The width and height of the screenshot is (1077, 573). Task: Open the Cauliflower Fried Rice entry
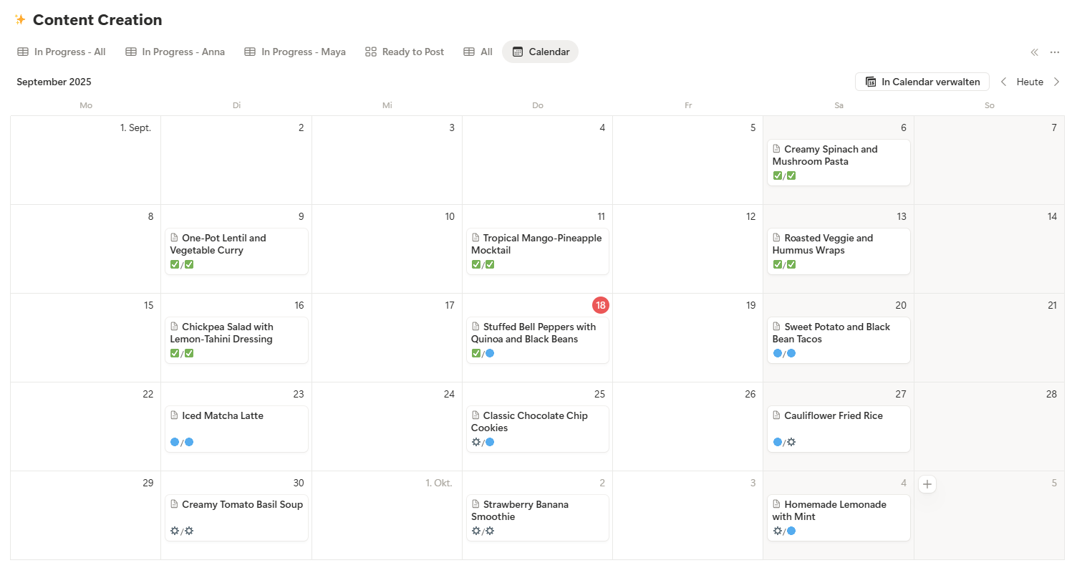[x=833, y=415]
